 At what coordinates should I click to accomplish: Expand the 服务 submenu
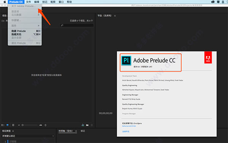tap(25, 26)
